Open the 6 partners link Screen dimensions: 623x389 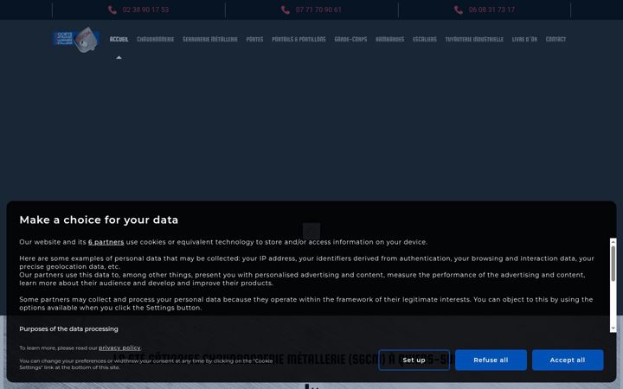tap(106, 242)
